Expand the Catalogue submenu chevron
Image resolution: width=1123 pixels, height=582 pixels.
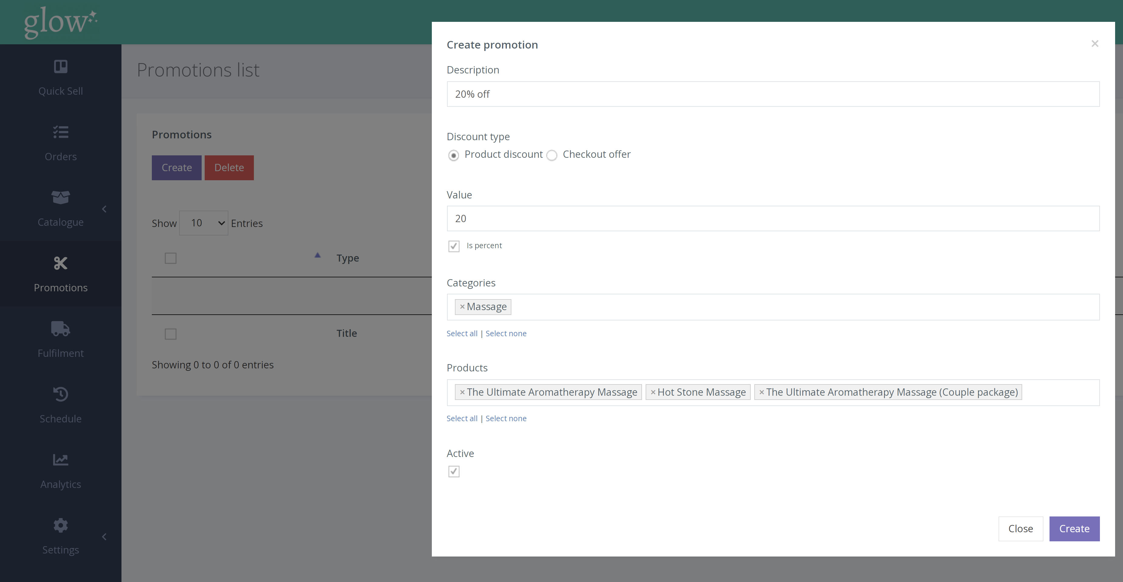pos(104,209)
